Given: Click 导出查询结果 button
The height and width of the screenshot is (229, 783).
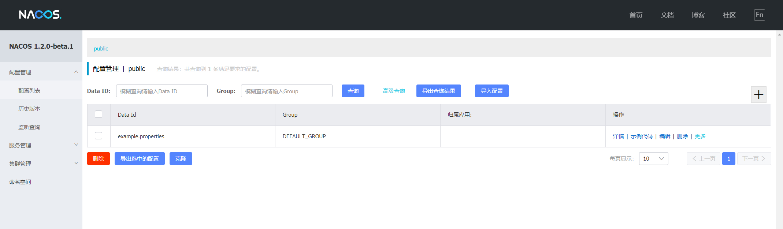Looking at the screenshot, I should point(439,91).
